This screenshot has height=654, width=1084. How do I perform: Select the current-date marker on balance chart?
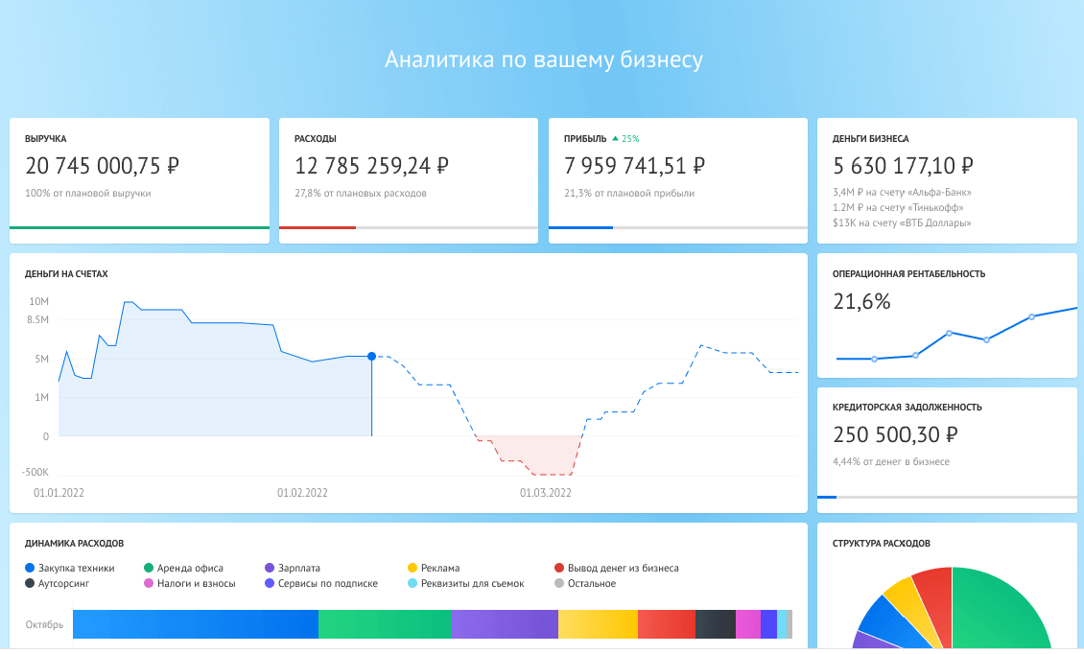372,356
